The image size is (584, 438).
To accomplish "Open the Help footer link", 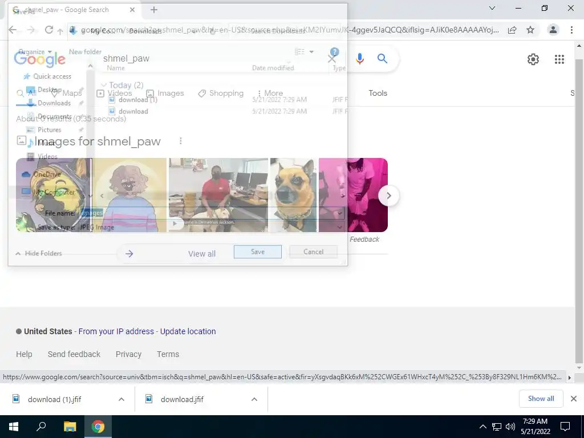I will coord(24,354).
